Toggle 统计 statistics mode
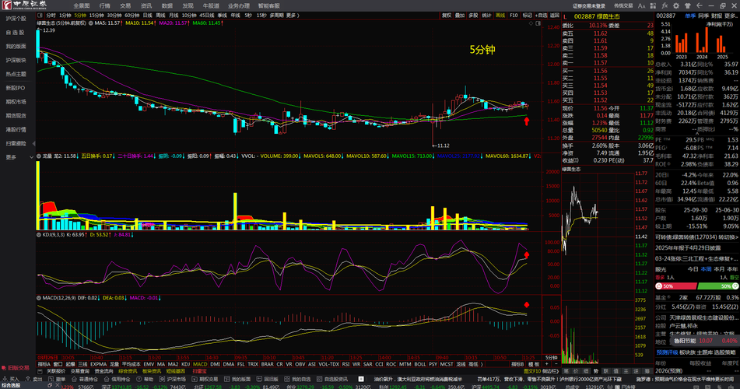The height and width of the screenshot is (389, 740). pos(486,16)
